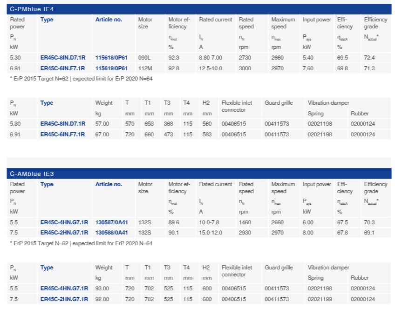Select type ER45C-2HN.G7.1R in 92.00 kg row

point(64,299)
